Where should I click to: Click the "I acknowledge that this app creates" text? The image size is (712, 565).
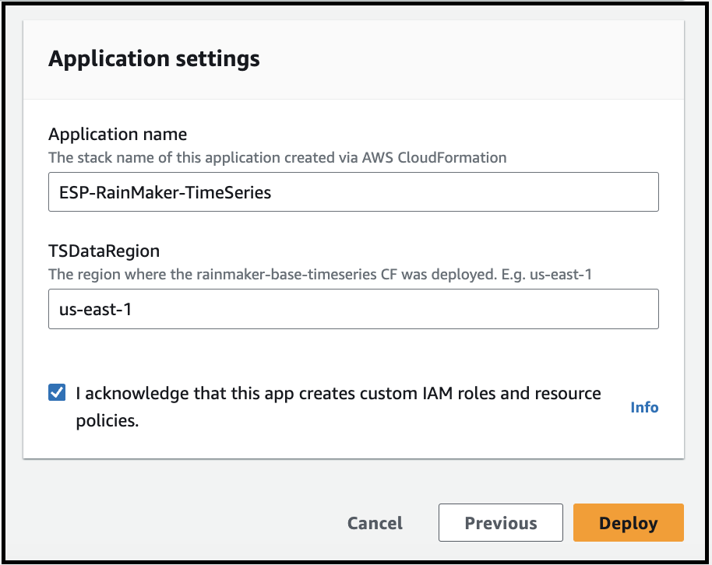pyautogui.click(x=215, y=393)
